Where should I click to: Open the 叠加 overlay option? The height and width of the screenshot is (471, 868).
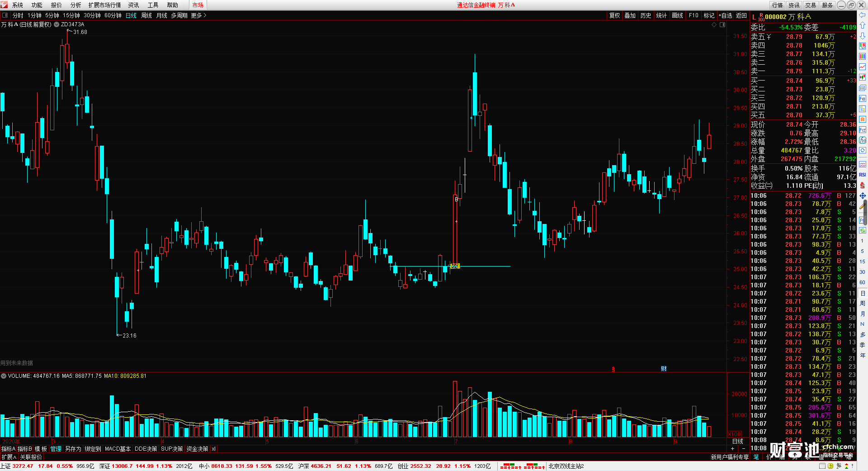630,15
